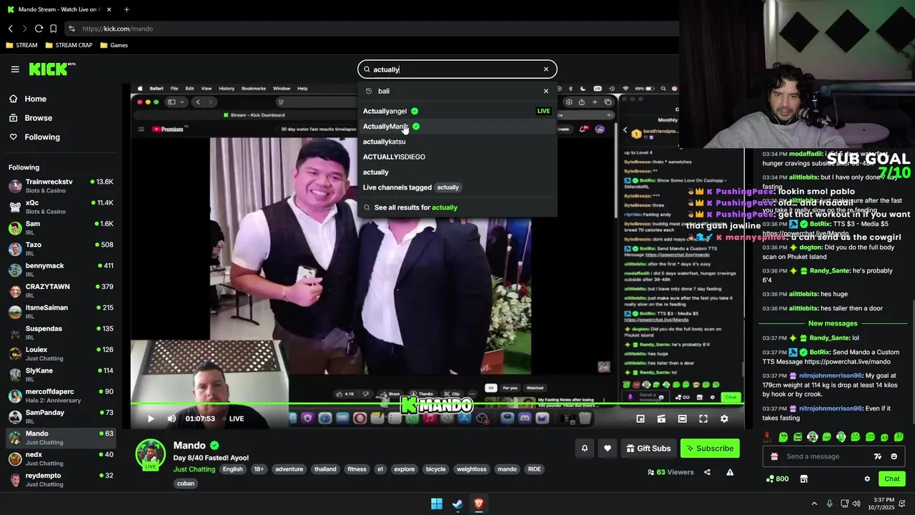Open the Sam IRL channel
The height and width of the screenshot is (515, 915).
(x=61, y=227)
